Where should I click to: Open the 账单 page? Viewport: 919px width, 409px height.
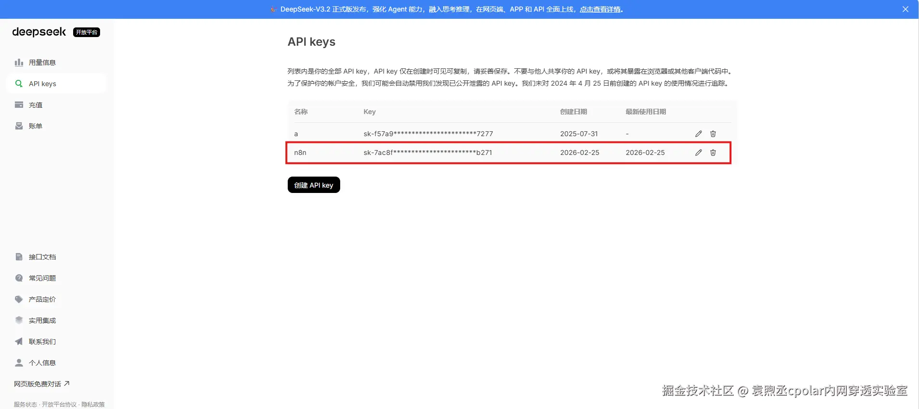pyautogui.click(x=56, y=126)
